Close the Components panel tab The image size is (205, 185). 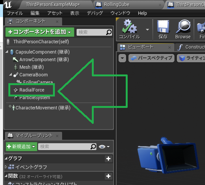point(57,22)
